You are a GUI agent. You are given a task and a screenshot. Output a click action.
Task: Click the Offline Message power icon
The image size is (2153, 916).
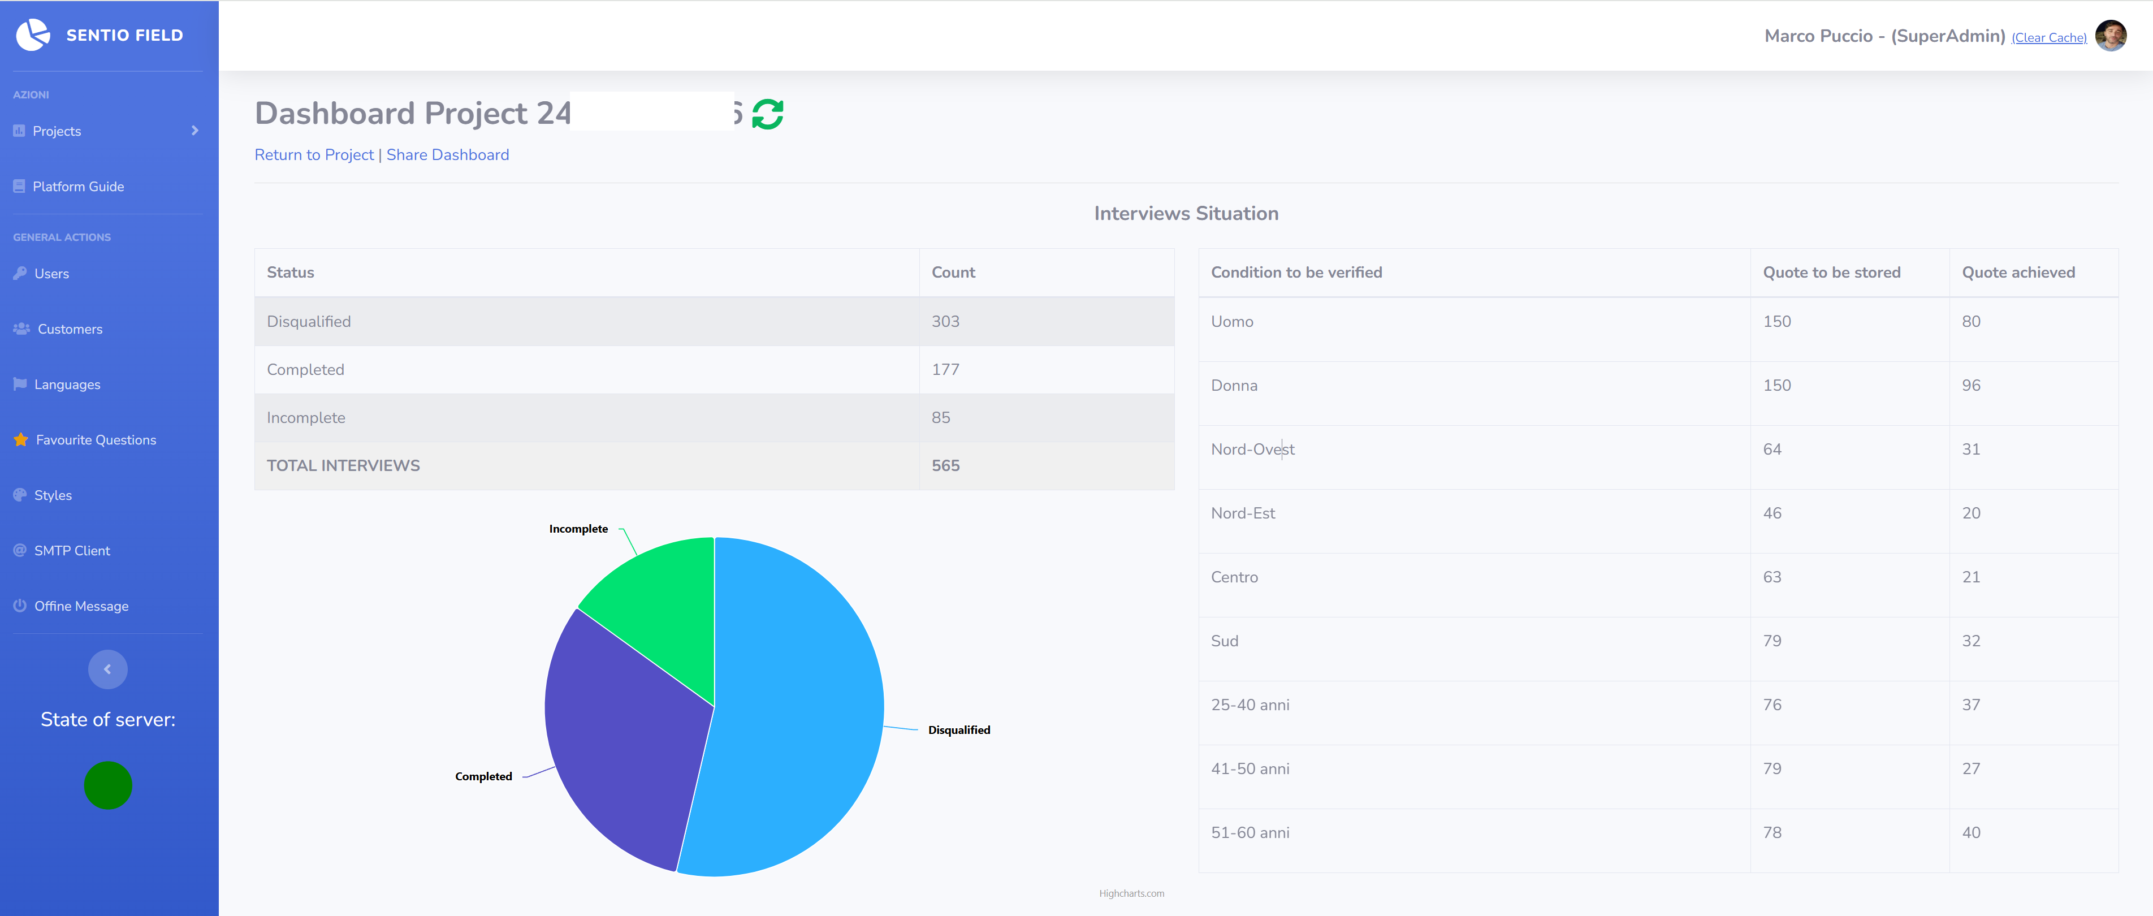(19, 605)
